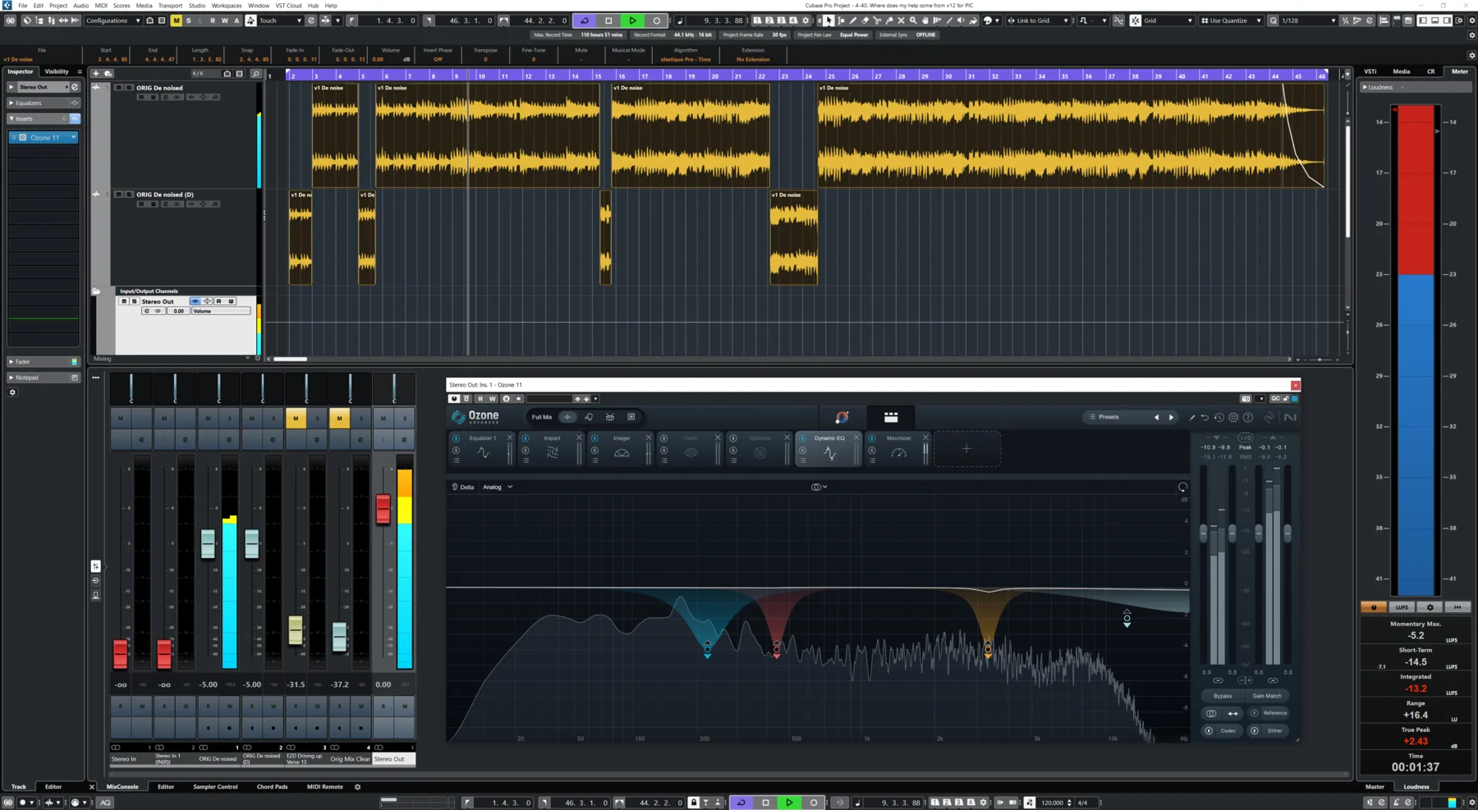
Task: Open Ozone help question mark
Action: coord(1248,417)
